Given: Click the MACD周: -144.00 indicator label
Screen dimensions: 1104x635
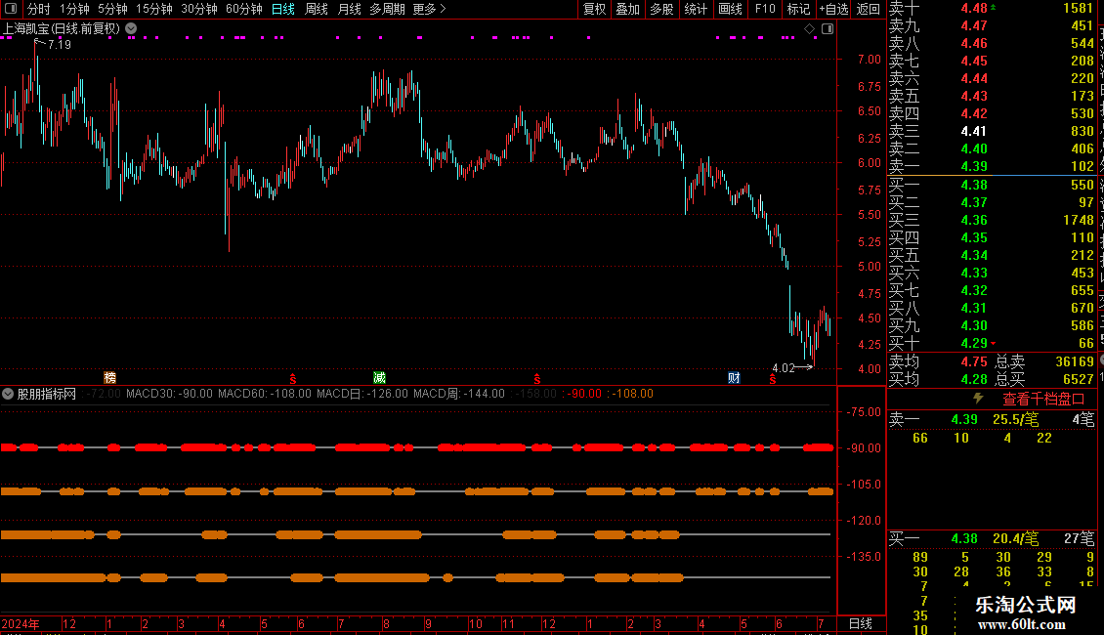Looking at the screenshot, I should click(x=459, y=394).
